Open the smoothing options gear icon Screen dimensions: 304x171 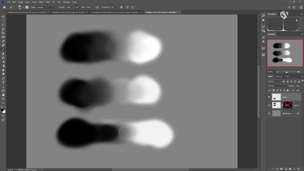tap(122, 7)
